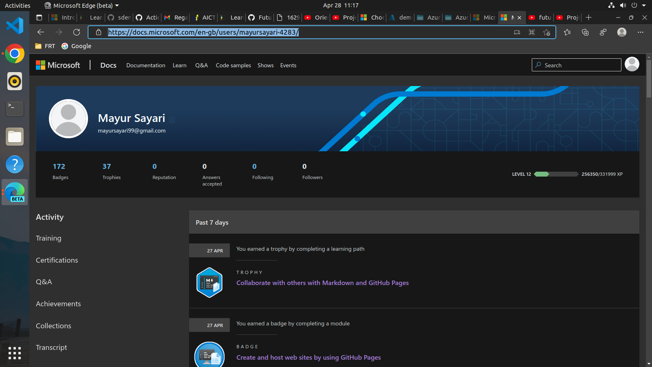Select Collections in the sidebar
Screen dimensions: 652x367
53,326
